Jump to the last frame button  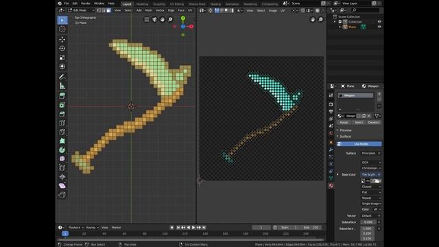tap(204, 227)
